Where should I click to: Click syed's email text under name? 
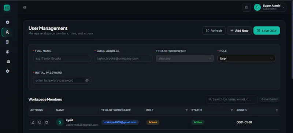tap(82, 125)
